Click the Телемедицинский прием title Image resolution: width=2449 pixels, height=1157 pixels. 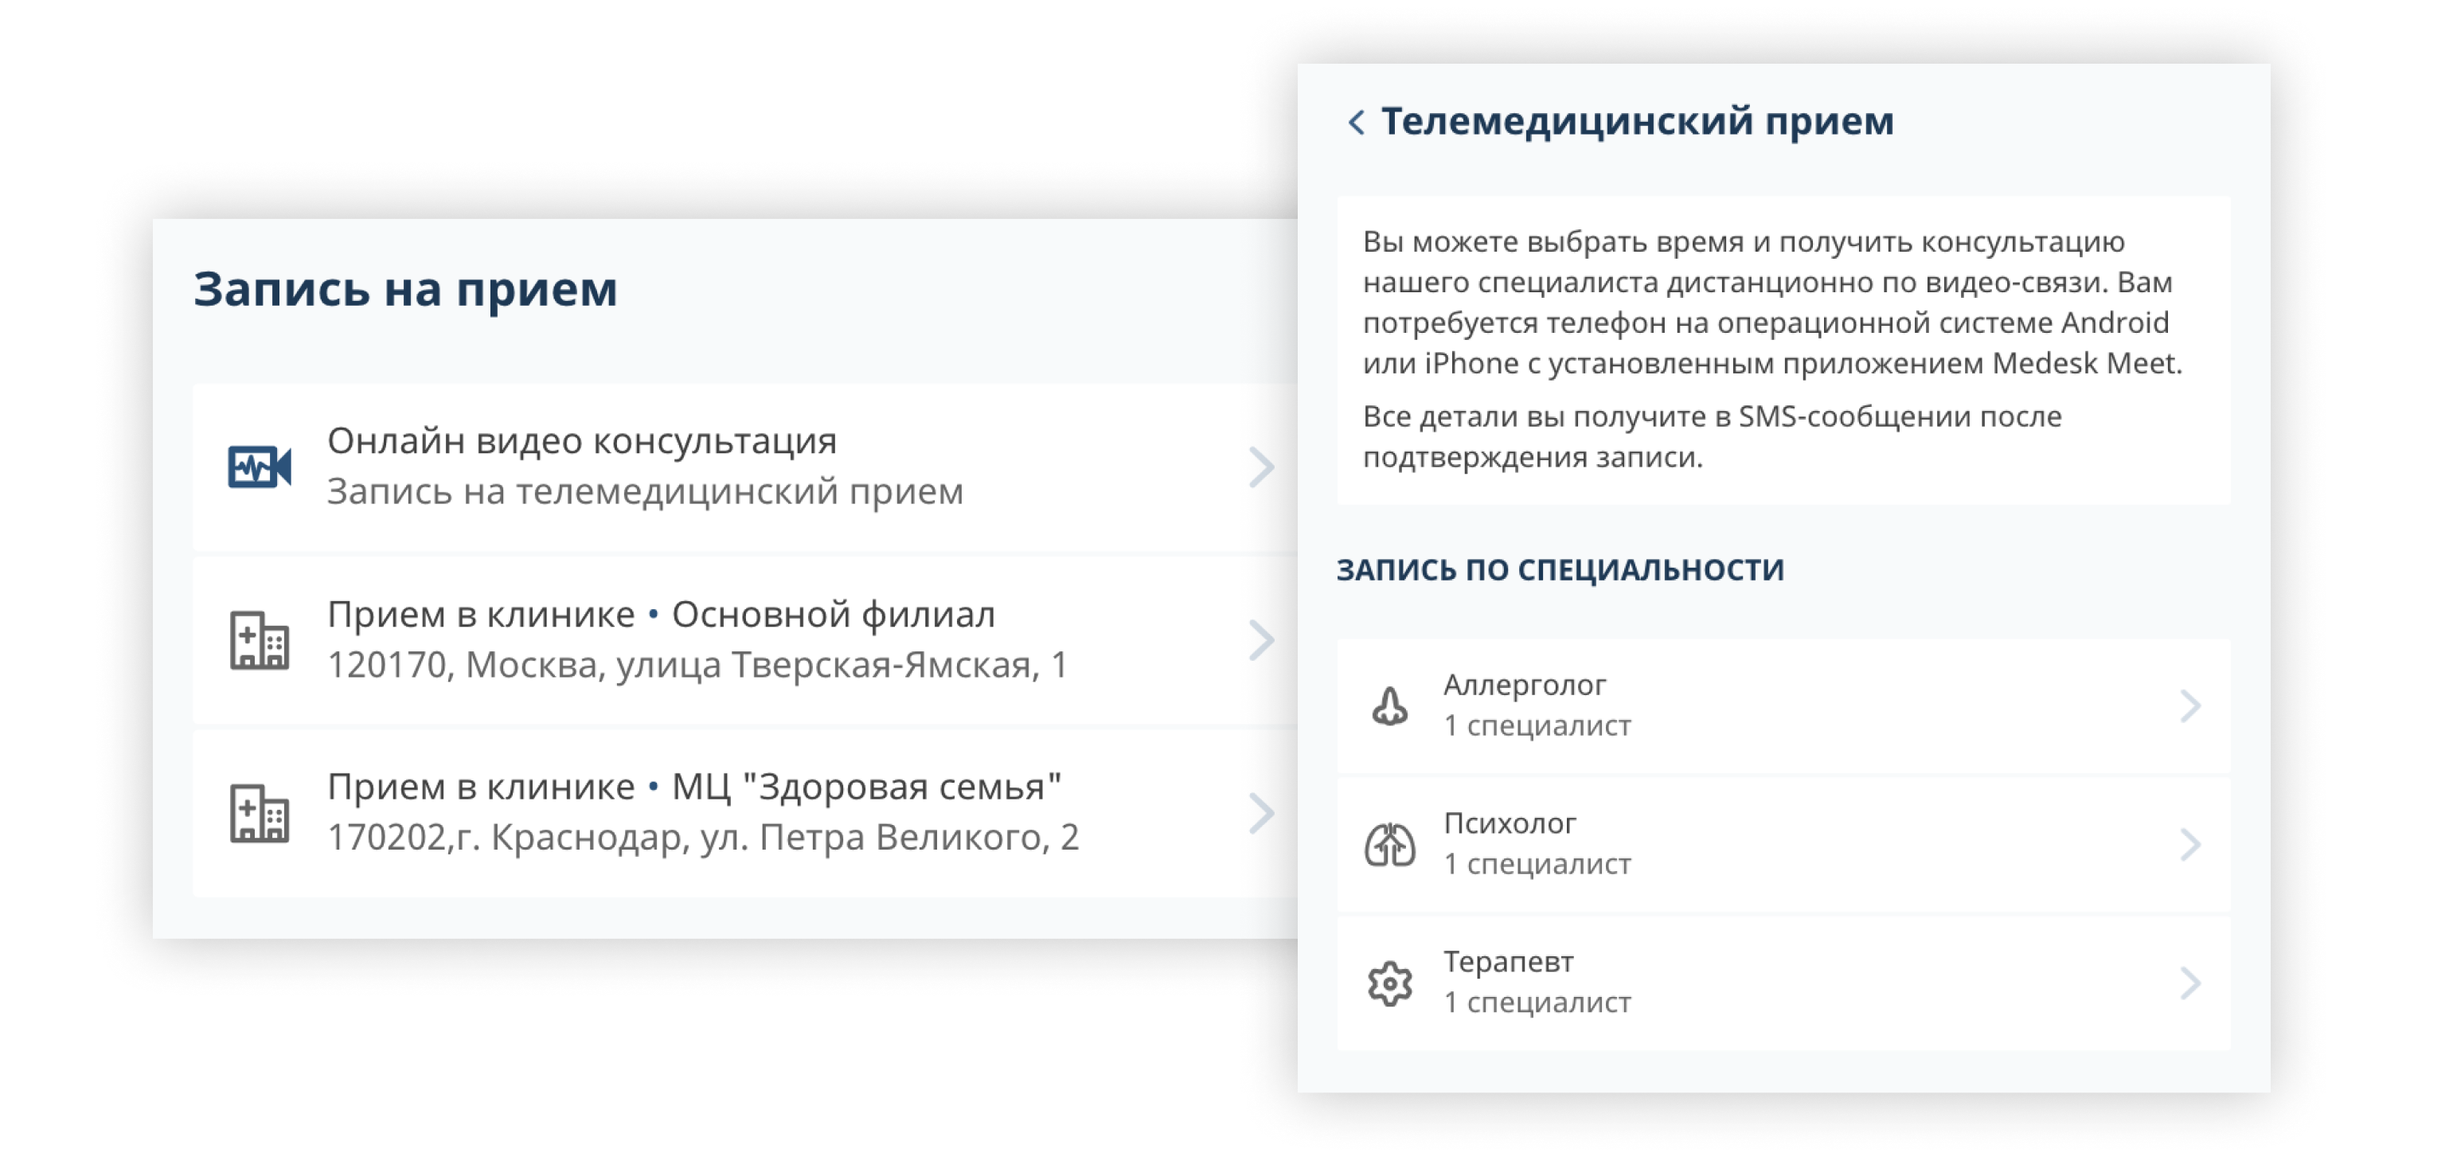1637,122
